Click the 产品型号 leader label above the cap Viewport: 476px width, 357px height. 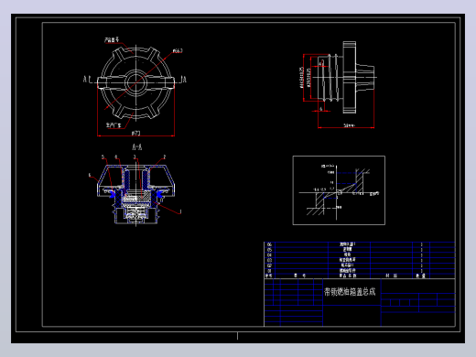[x=112, y=39]
